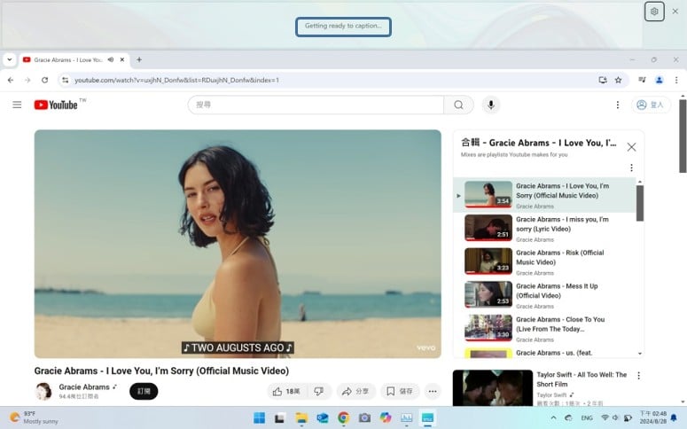The height and width of the screenshot is (429, 687).
Task: Select Close To You live video
Action: pos(544,328)
